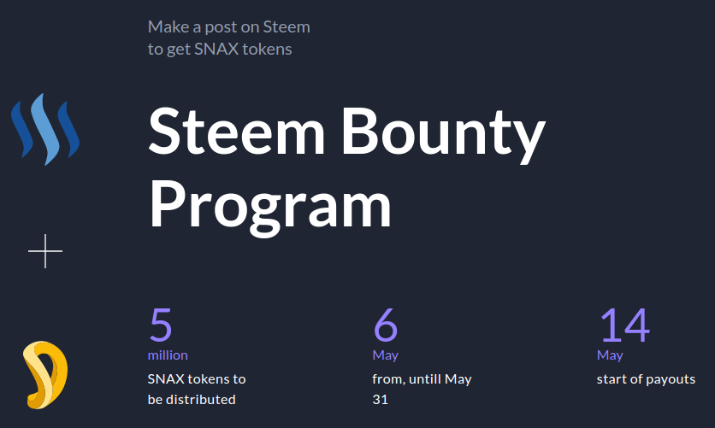
Task: Click the large purple number 5
Action: click(161, 325)
